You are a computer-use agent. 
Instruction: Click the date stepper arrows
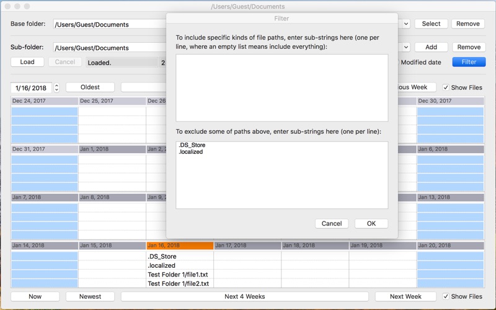[x=56, y=87]
